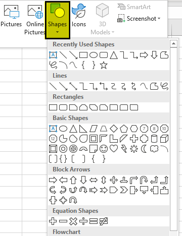Screen dimensions: 182x236
Task: Select the Smiley Face shape
Action: point(104,149)
